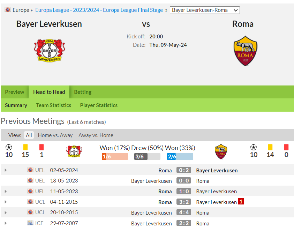This screenshot has width=294, height=239.
Task: Click small Bayer Leverkusen logo in stats row
Action: pos(74,151)
